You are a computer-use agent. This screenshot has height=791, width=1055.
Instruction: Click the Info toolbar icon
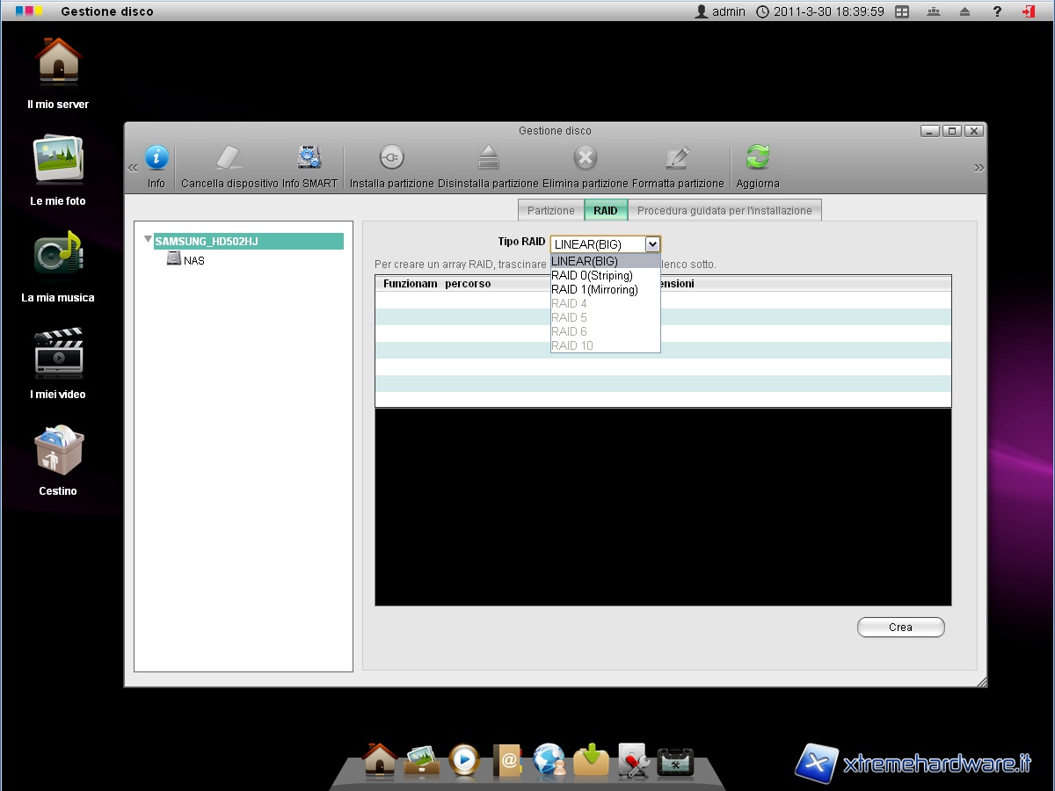click(156, 158)
